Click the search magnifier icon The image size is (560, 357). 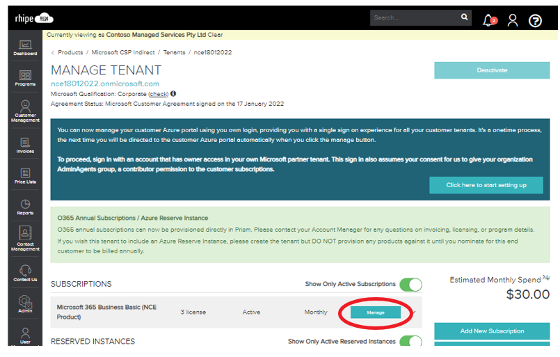[464, 17]
